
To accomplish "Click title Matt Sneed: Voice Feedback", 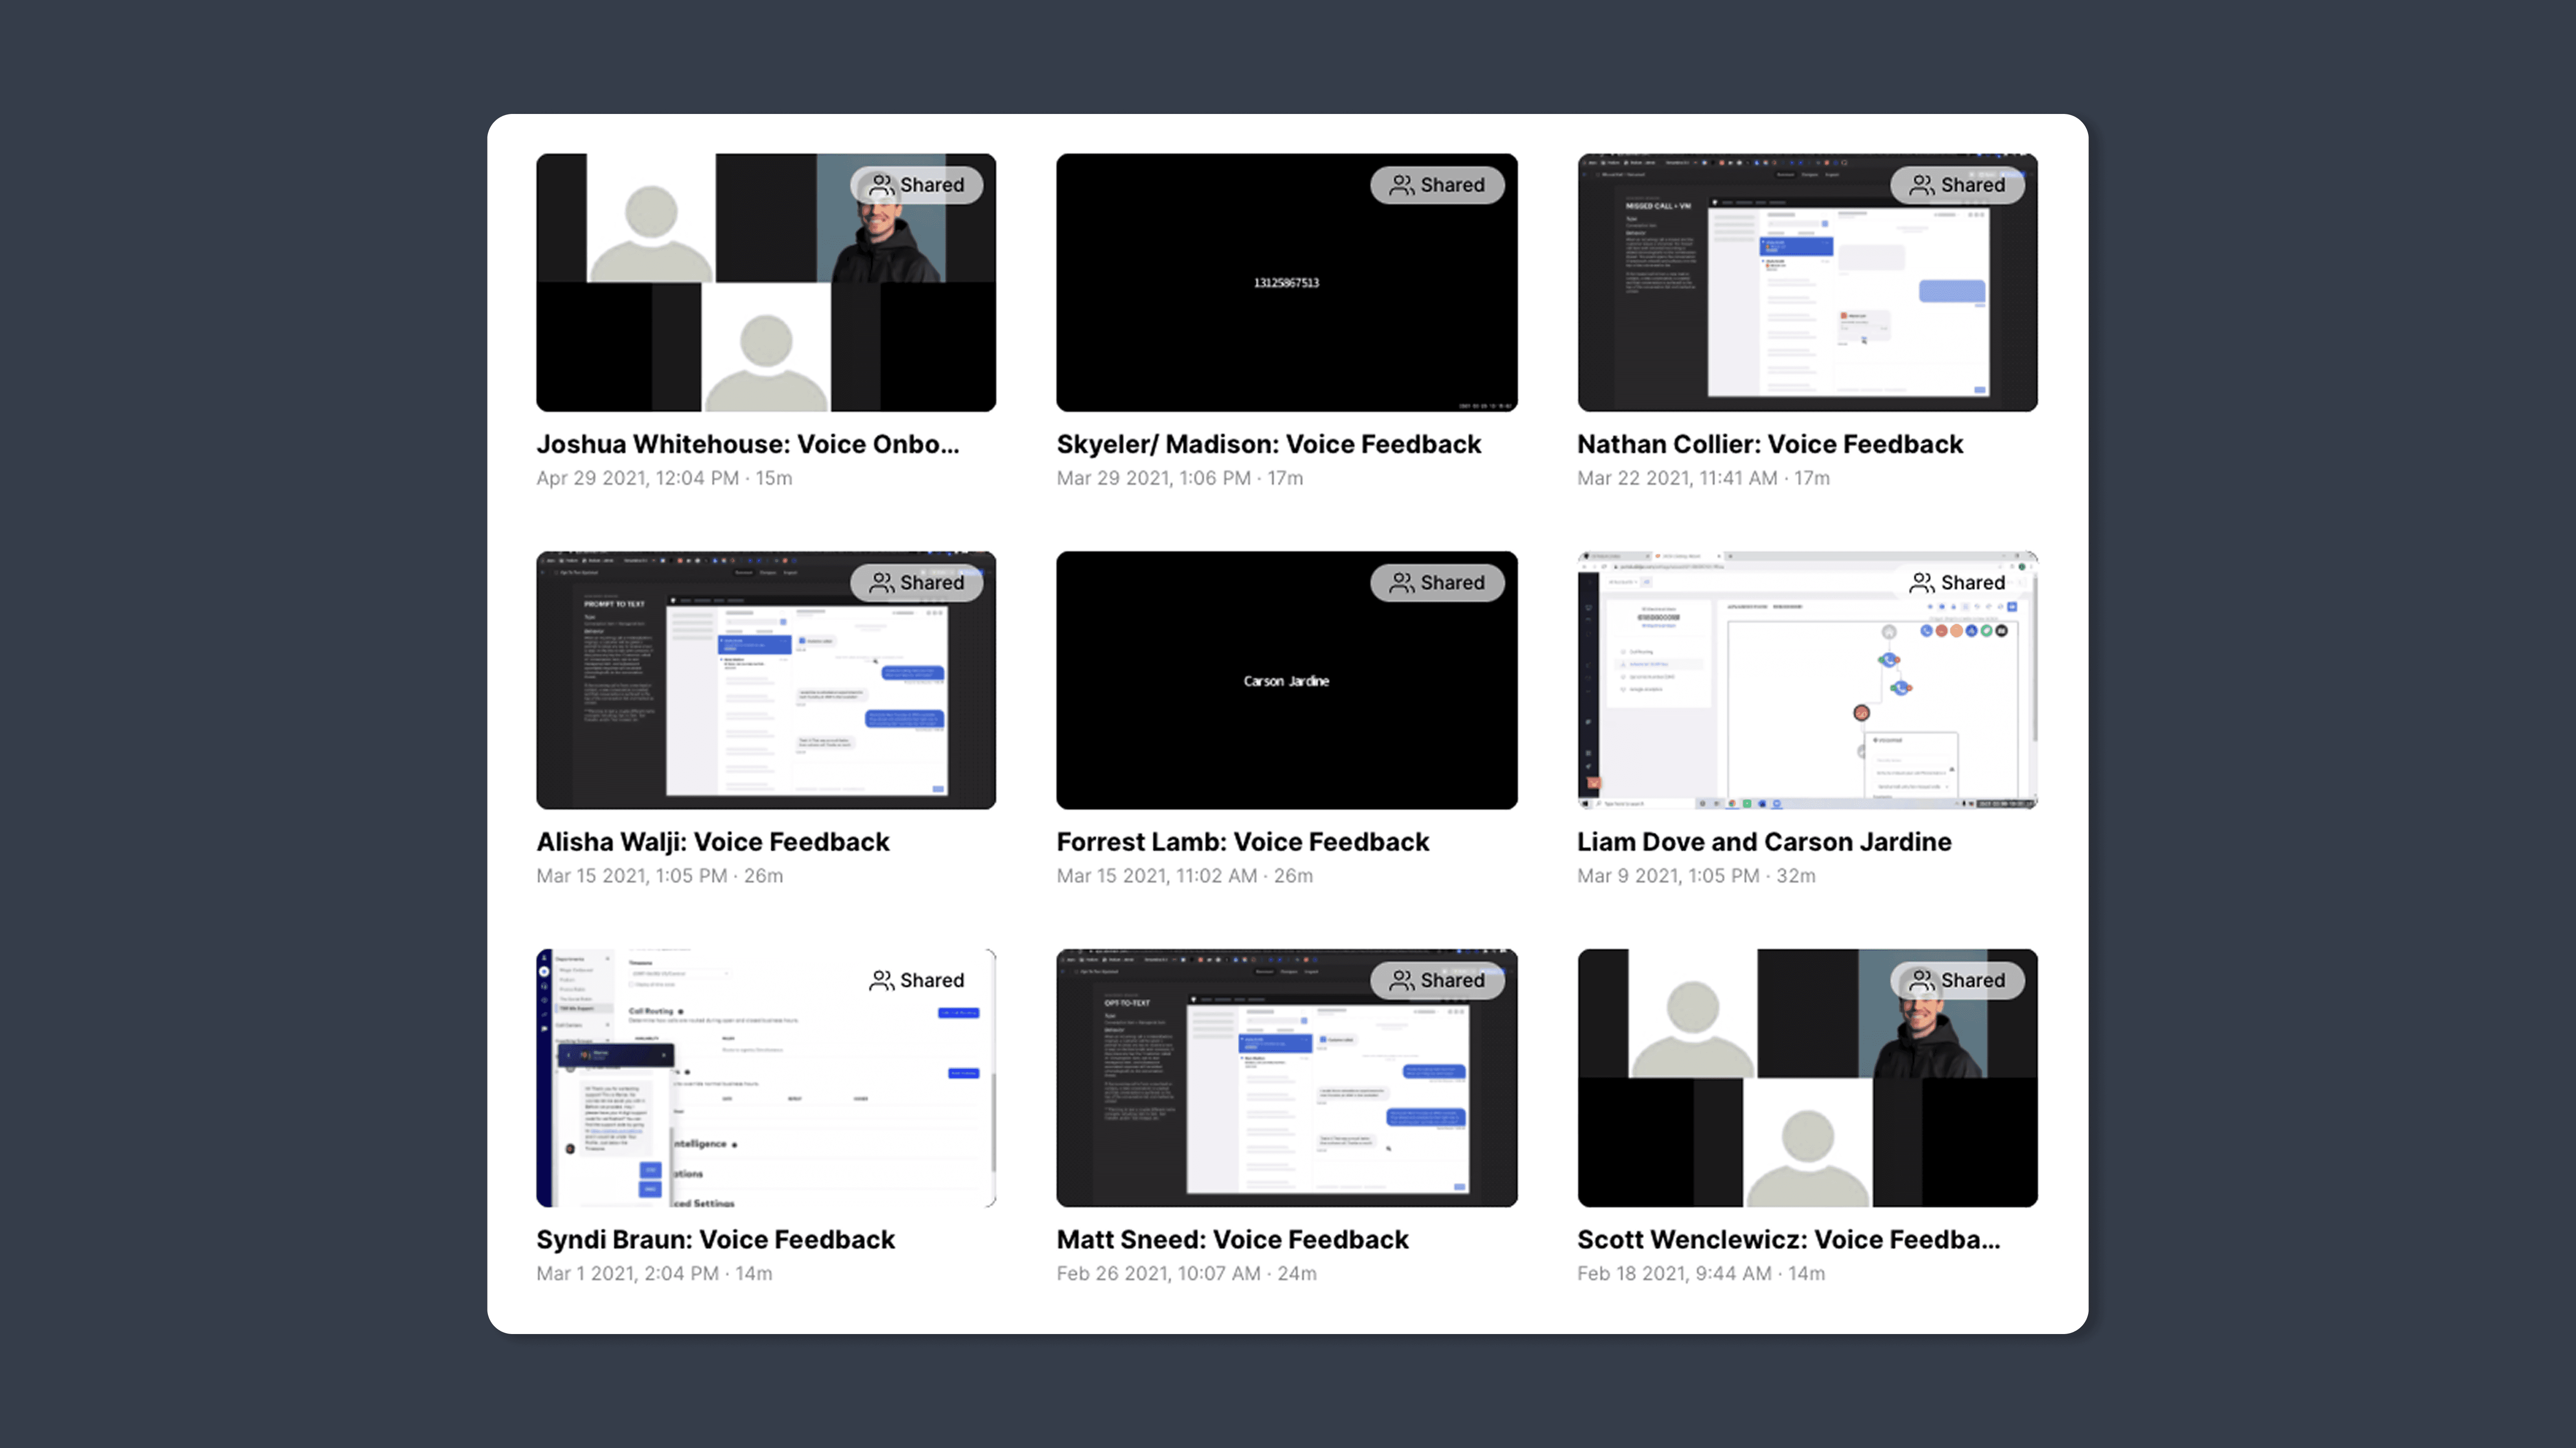I will (1232, 1239).
